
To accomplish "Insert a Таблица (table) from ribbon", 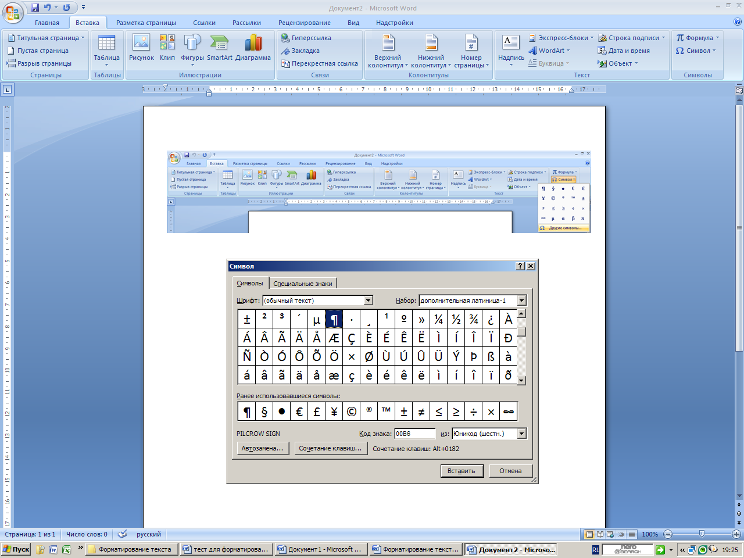I will [x=107, y=51].
